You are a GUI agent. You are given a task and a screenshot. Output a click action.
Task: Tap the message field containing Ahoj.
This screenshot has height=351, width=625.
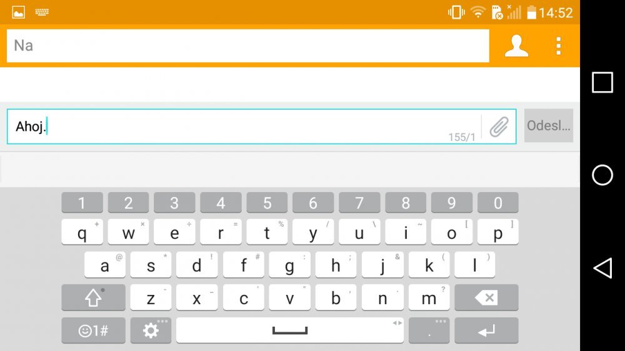pos(261,127)
